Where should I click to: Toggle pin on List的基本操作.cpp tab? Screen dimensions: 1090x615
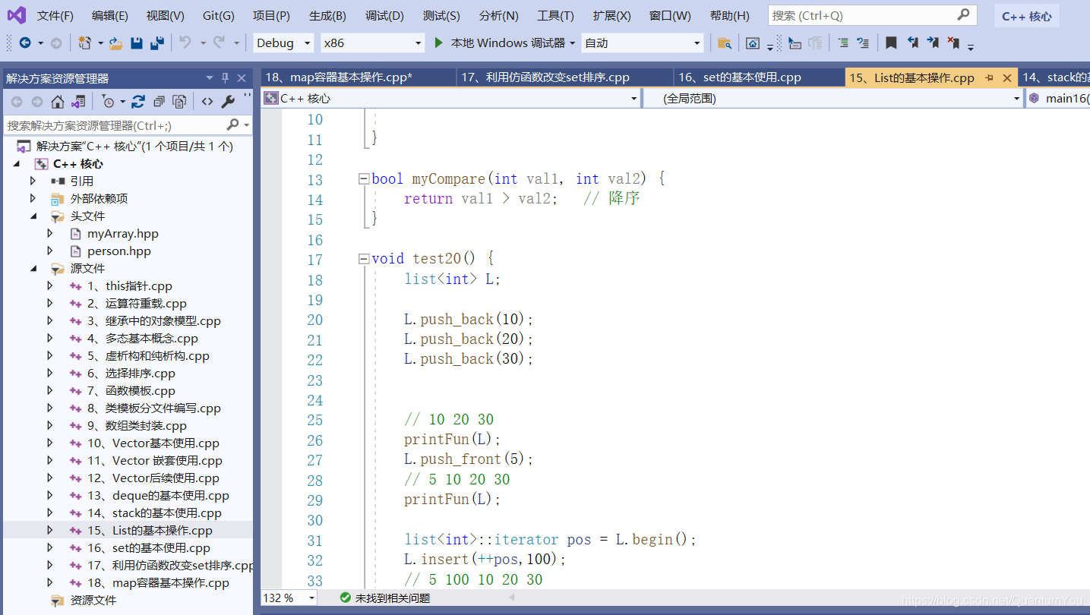pos(989,77)
